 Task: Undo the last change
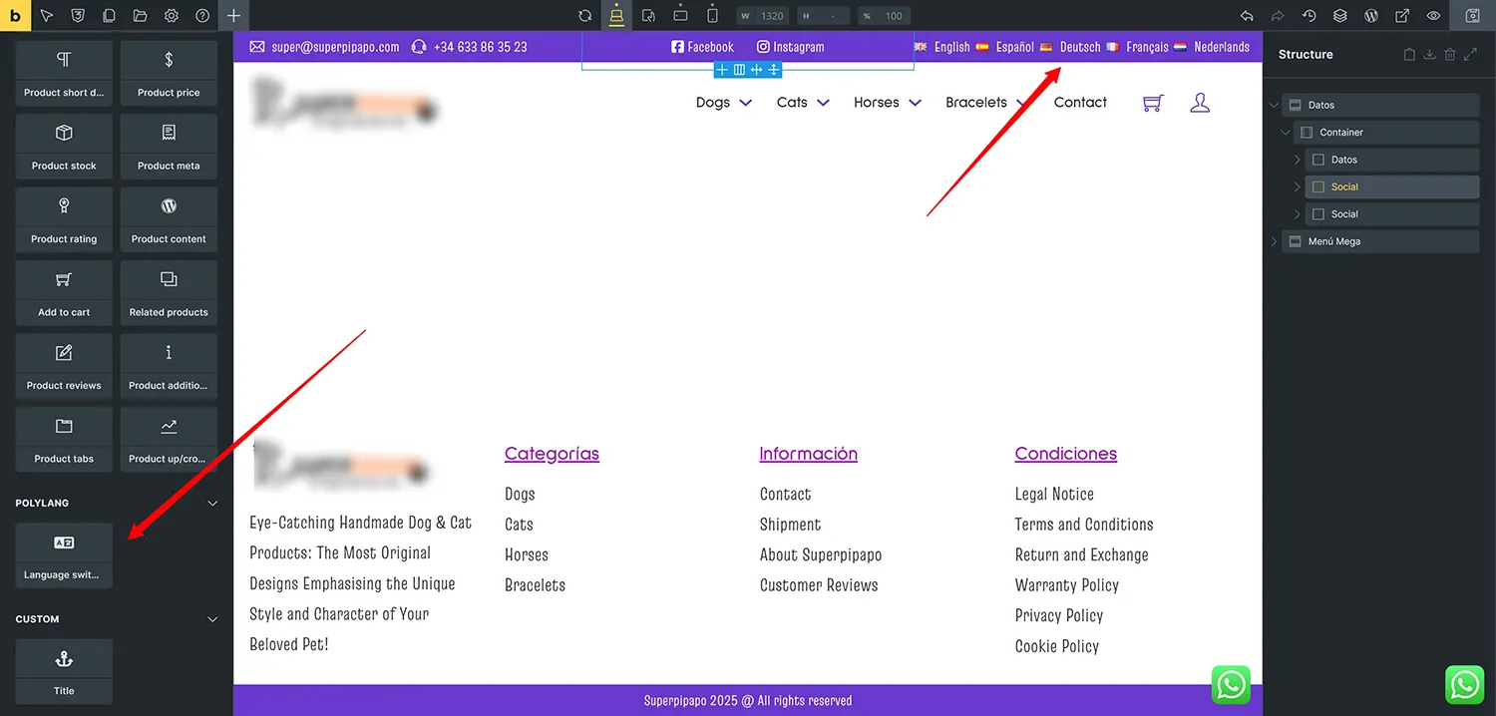pyautogui.click(x=1246, y=15)
